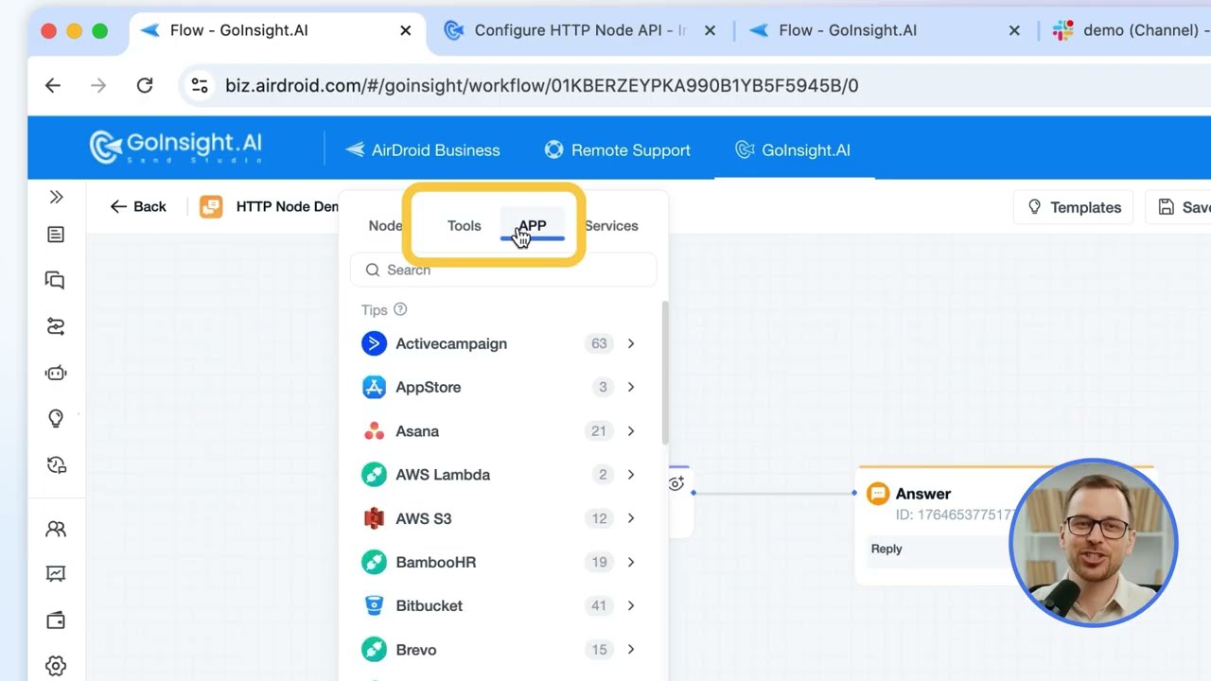The image size is (1211, 681).
Task: Click the Bitbucket app icon
Action: (374, 605)
